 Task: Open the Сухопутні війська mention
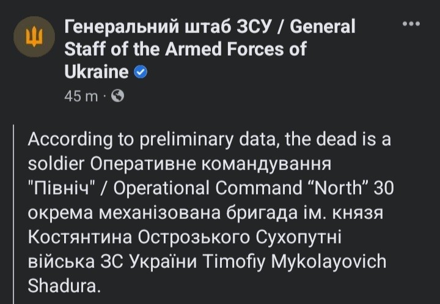[185, 250]
